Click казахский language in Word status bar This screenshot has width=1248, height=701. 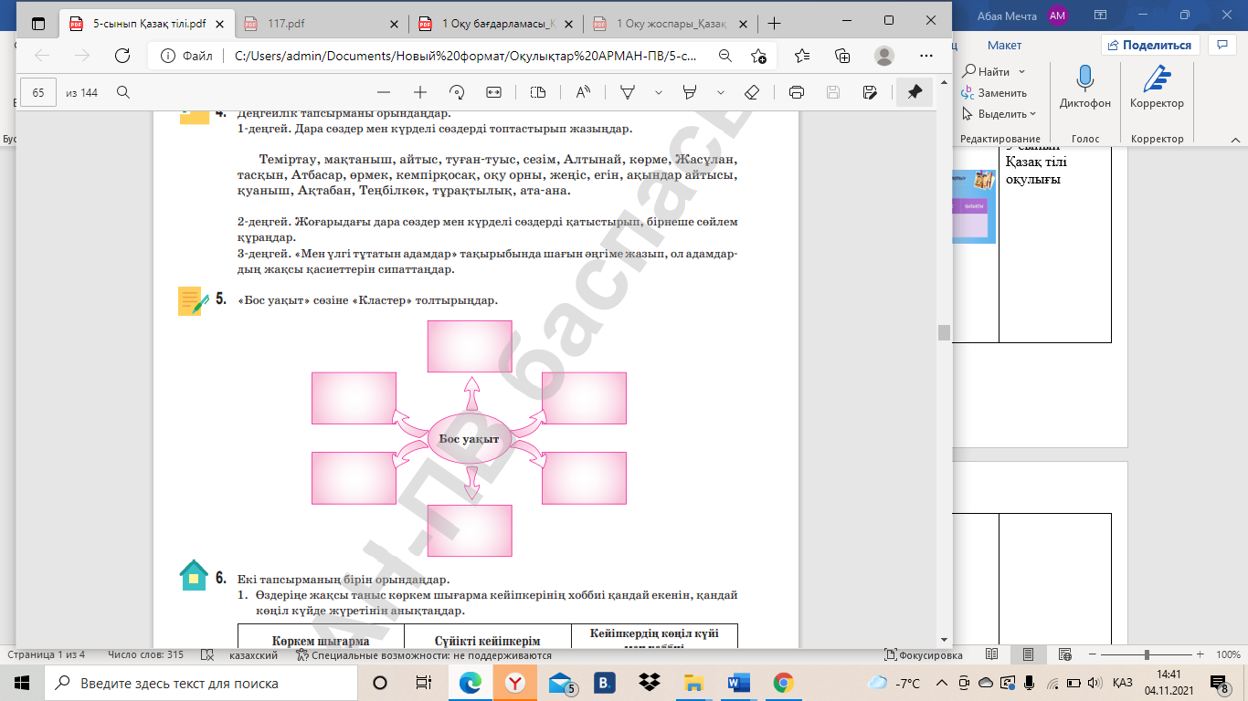click(253, 655)
